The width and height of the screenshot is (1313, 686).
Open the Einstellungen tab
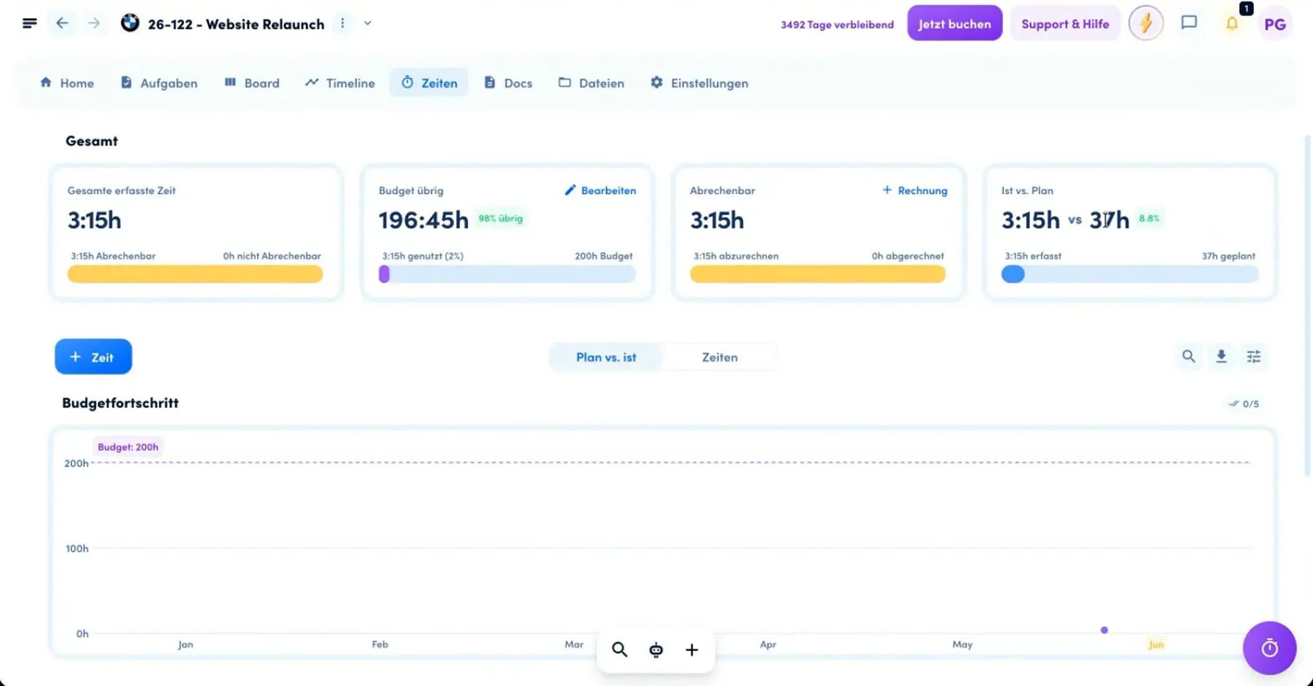point(699,83)
